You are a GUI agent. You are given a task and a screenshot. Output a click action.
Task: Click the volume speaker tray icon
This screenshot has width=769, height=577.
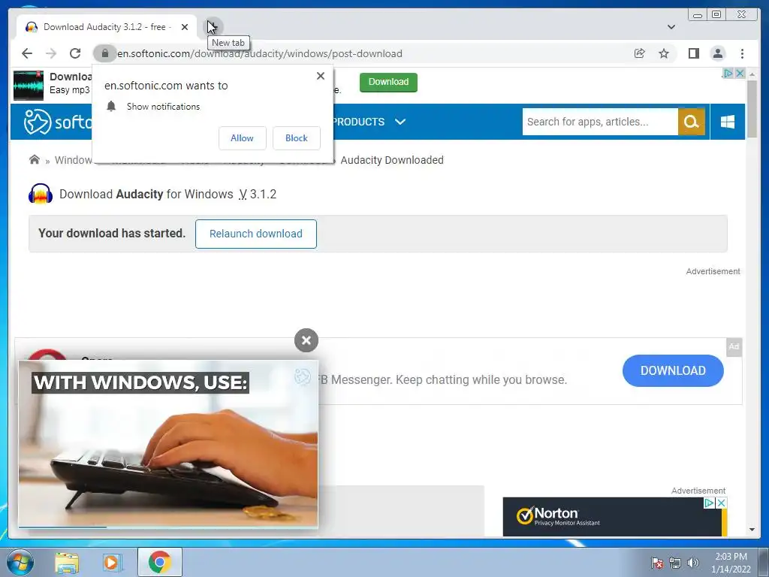[x=692, y=563]
